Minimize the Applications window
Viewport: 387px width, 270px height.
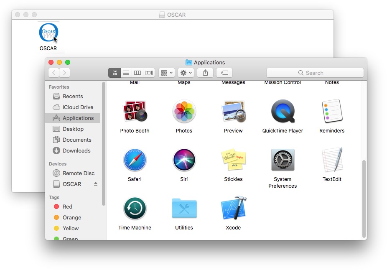(59, 62)
